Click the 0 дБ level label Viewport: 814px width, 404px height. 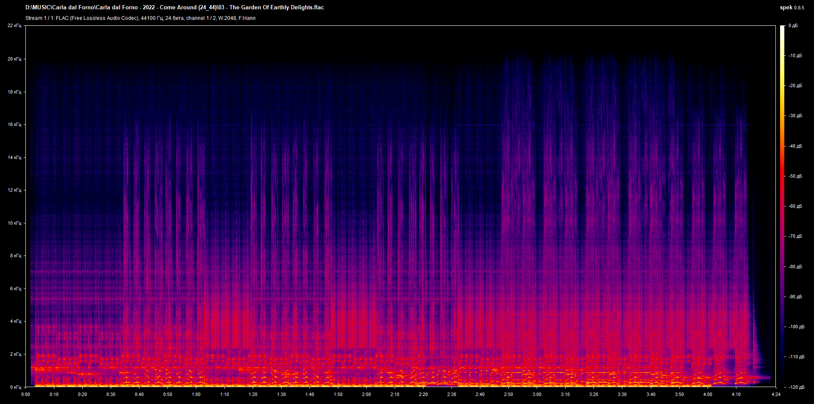[793, 26]
